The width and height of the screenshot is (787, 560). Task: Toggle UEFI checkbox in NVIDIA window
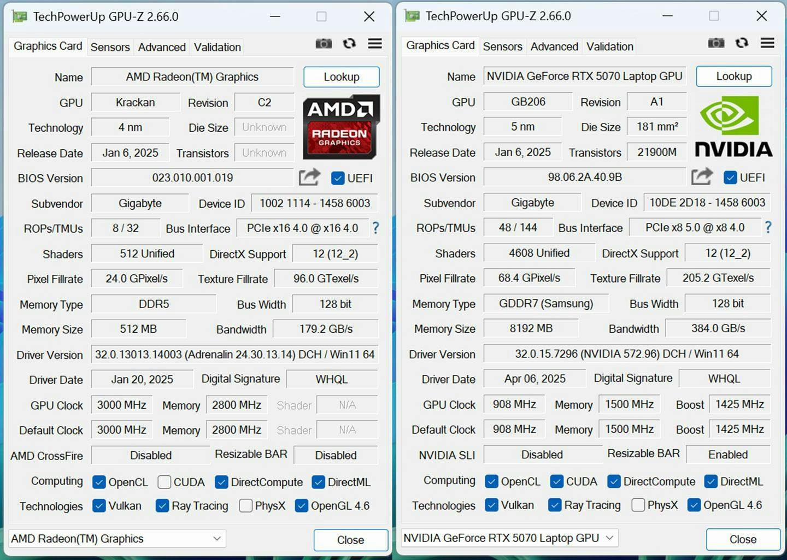[x=730, y=178]
